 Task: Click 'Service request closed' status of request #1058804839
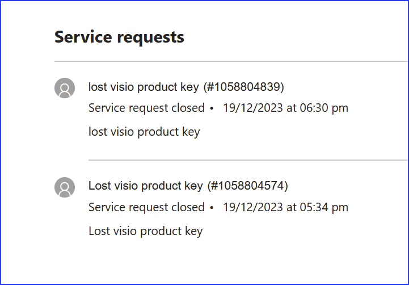[146, 108]
